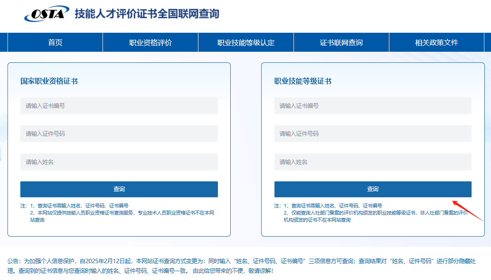The height and width of the screenshot is (280, 491).
Task: Click the note about 专业技术人员职业资格证书
Action: pos(122,216)
